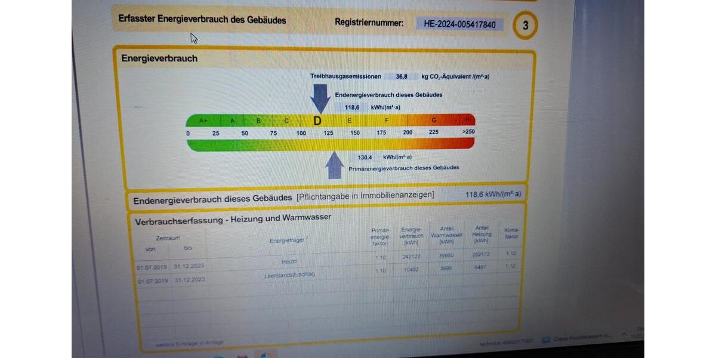716x358 pixels.
Task: Select the 118,6 value above the energy scale
Action: 352,107
